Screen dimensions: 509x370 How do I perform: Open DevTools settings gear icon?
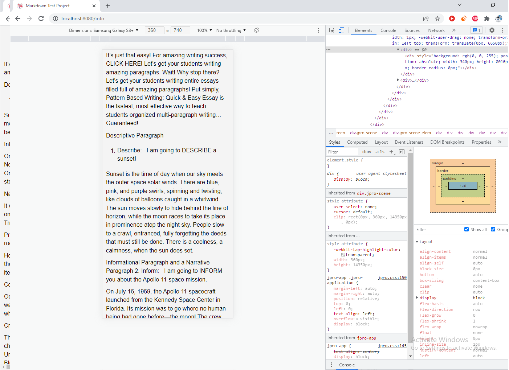click(x=492, y=30)
